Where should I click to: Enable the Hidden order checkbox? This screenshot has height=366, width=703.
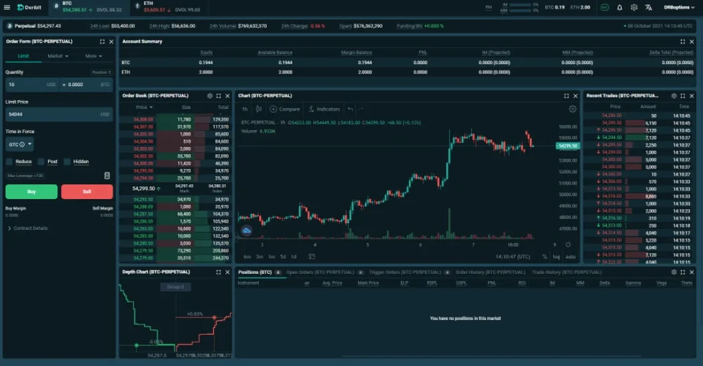pos(67,162)
